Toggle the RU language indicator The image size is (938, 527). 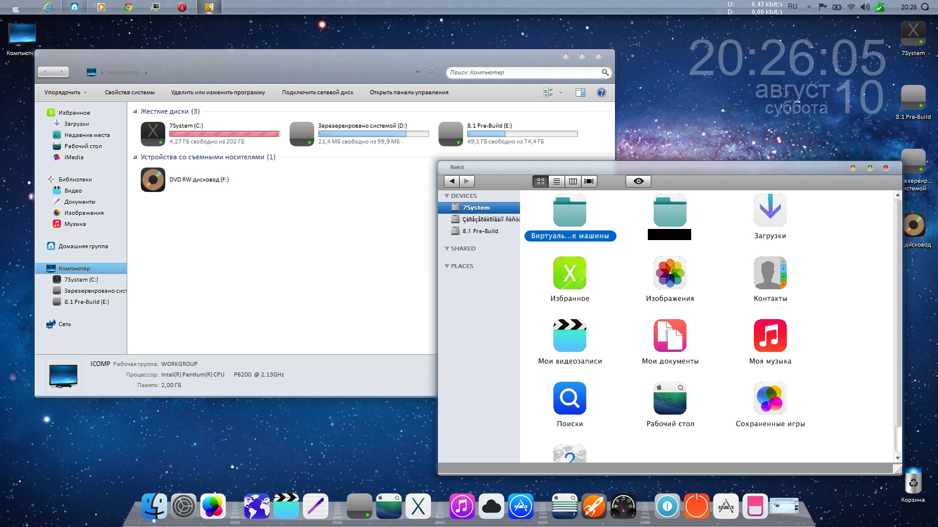pyautogui.click(x=793, y=6)
